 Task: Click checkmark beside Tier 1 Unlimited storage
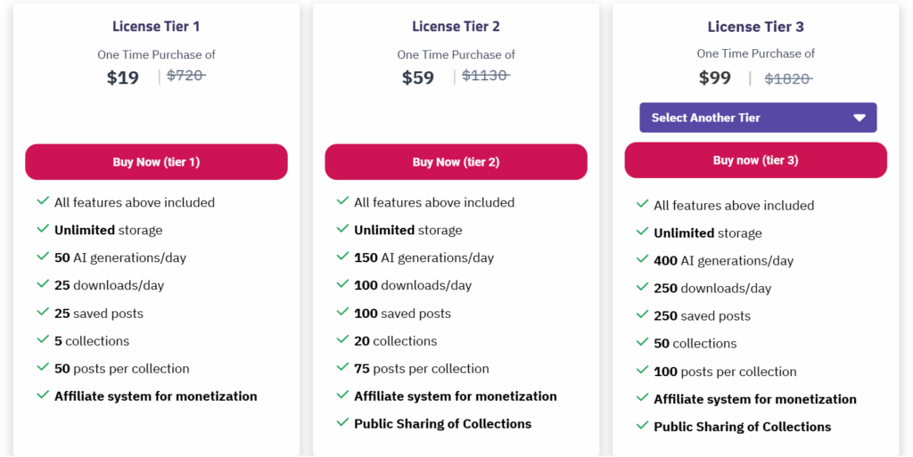(43, 228)
